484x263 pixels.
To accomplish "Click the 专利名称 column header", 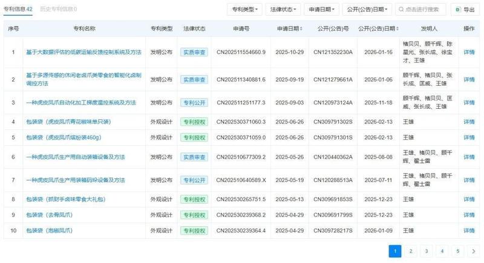I will coord(84,28).
